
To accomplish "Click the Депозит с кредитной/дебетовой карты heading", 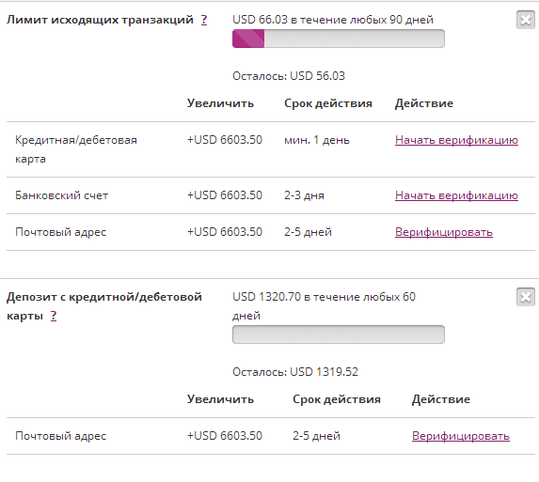I will (104, 306).
